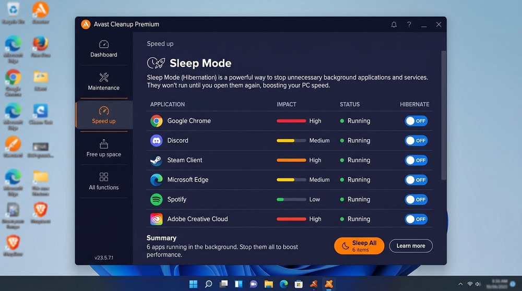
Task: Open the Windows Start menu
Action: (x=194, y=284)
